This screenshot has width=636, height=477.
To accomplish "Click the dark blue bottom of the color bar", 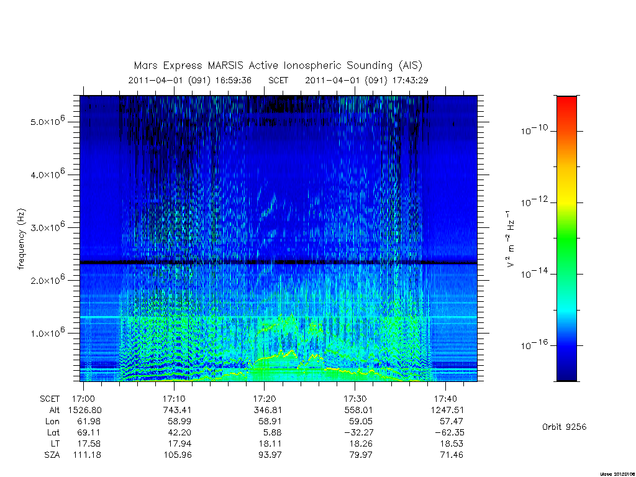I will tap(566, 375).
